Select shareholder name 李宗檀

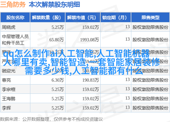[9, 90]
